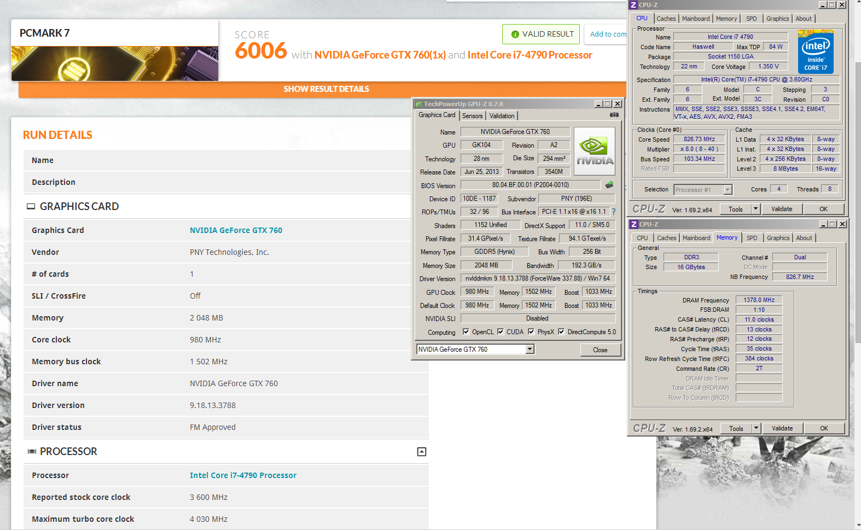Image resolution: width=861 pixels, height=530 pixels.
Task: Click the BIOS Version field in GPU-Z
Action: tap(531, 185)
